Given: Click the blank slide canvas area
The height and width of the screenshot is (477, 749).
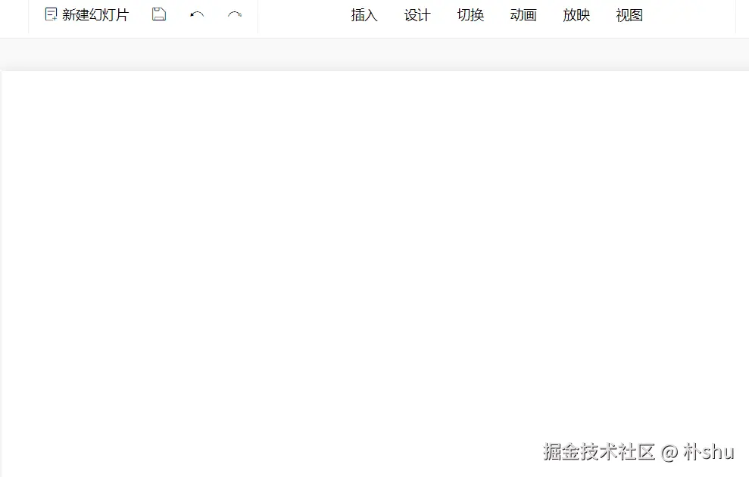Looking at the screenshot, I should (x=375, y=274).
